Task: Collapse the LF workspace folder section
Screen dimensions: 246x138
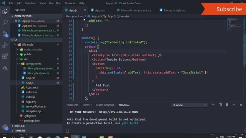Action: pyautogui.click(x=12, y=40)
